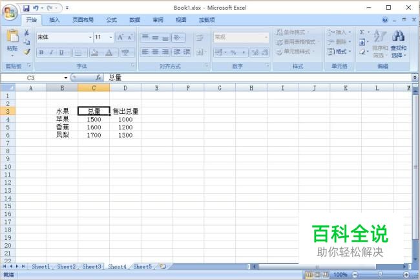Open the Office Button menu
This screenshot has width=420, height=280.
coord(10,12)
